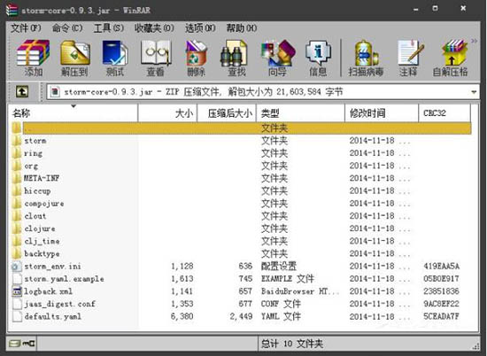Open the 帮助(H) menu
The image size is (487, 356).
242,28
